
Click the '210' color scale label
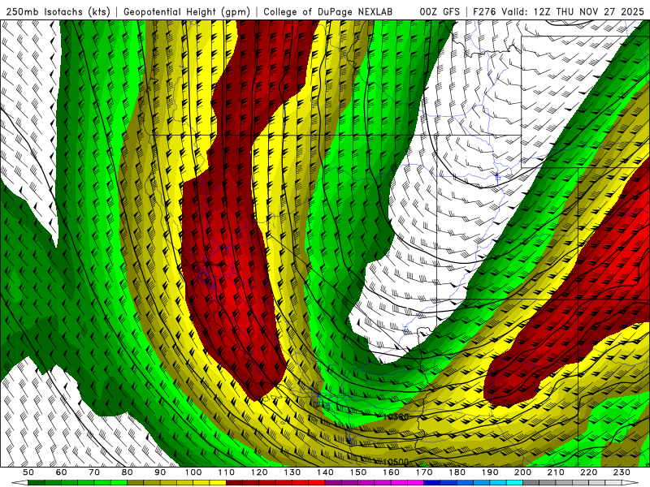pyautogui.click(x=556, y=472)
